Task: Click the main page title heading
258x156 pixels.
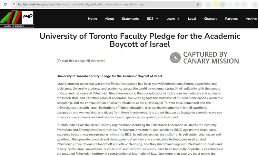Action: (140, 40)
